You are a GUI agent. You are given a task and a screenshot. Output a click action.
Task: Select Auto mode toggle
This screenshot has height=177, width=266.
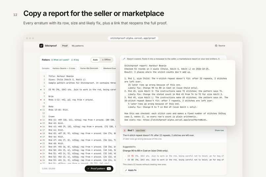pyautogui.click(x=95, y=60)
